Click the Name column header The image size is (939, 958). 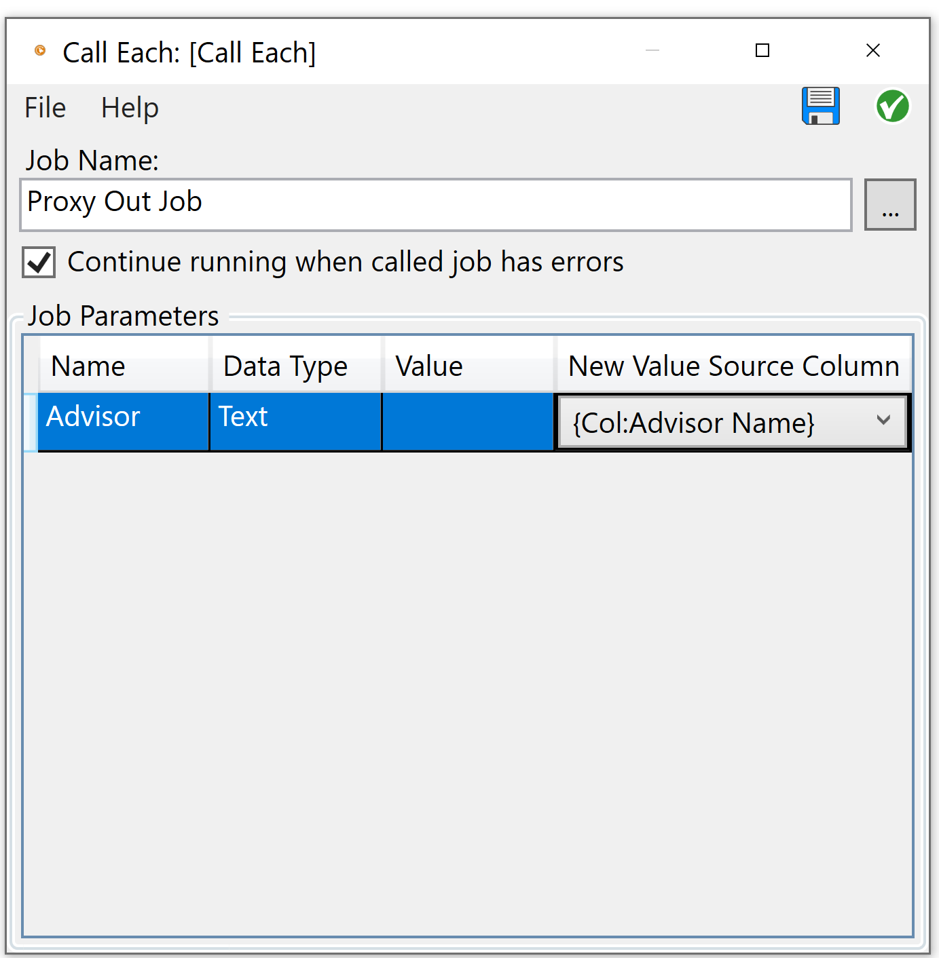pyautogui.click(x=88, y=366)
